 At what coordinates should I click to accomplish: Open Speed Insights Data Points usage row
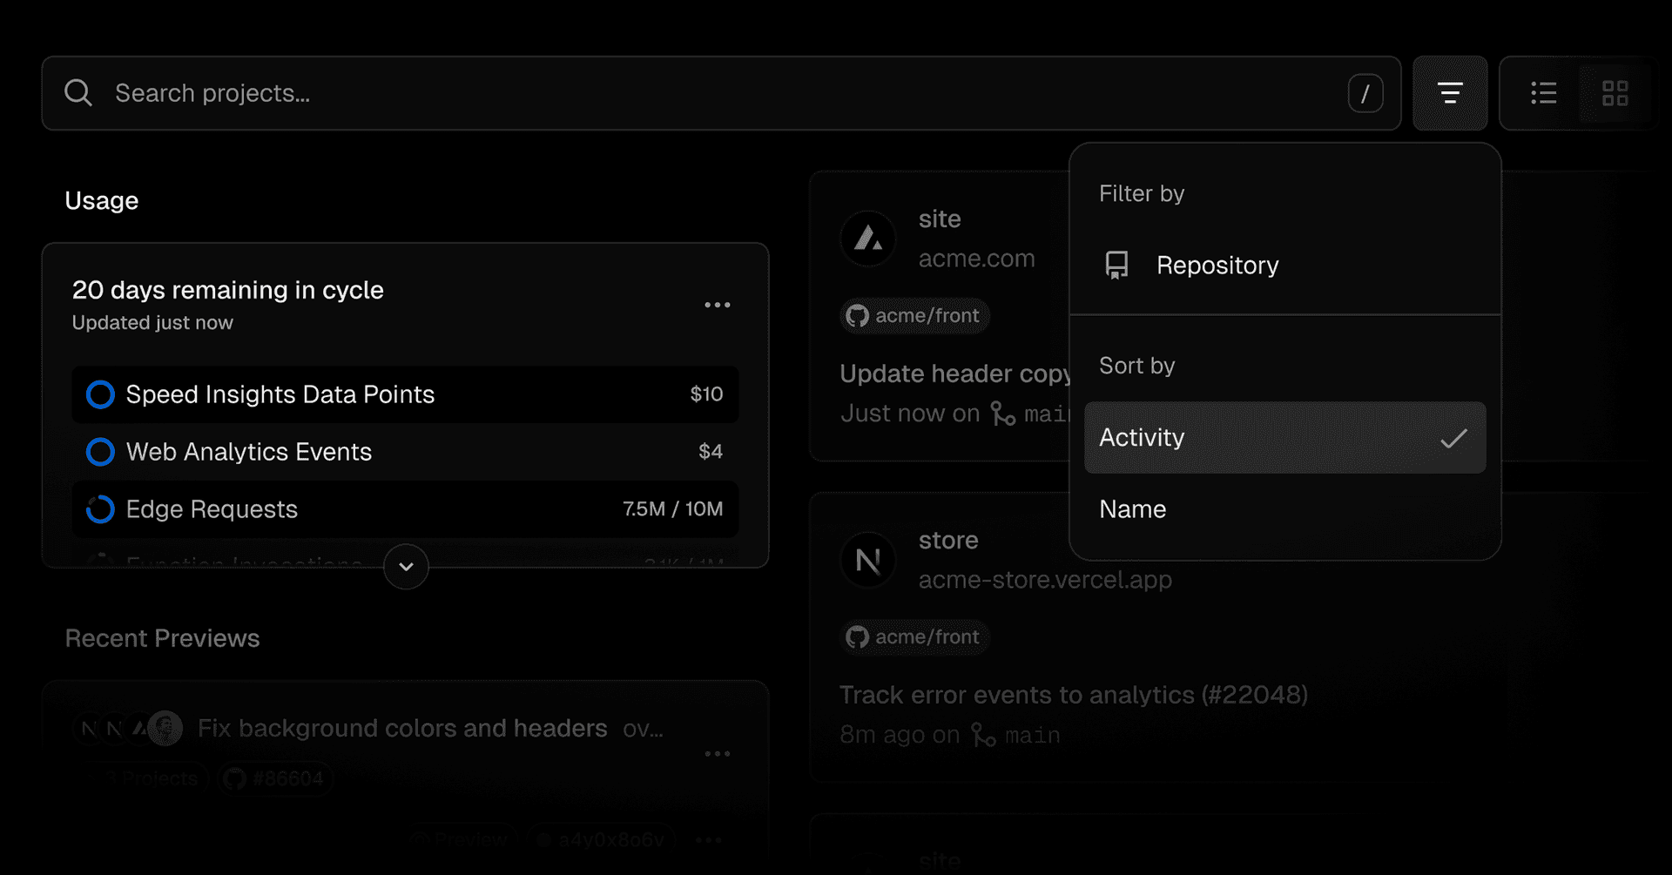[405, 394]
